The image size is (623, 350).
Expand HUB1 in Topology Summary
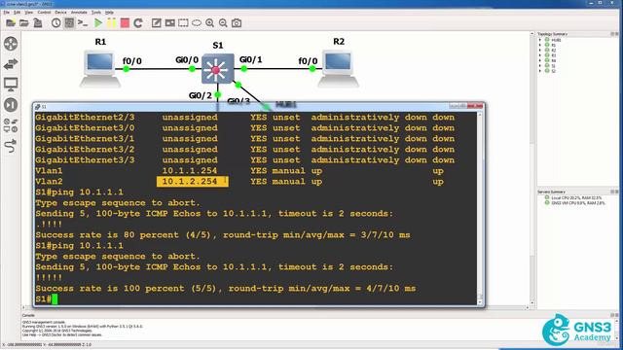pyautogui.click(x=540, y=40)
